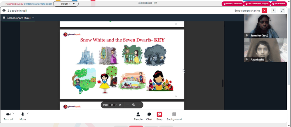Viewport: 291px width, 127px height.
Task: Open the Room 1 dropdown
Action: 66,4
